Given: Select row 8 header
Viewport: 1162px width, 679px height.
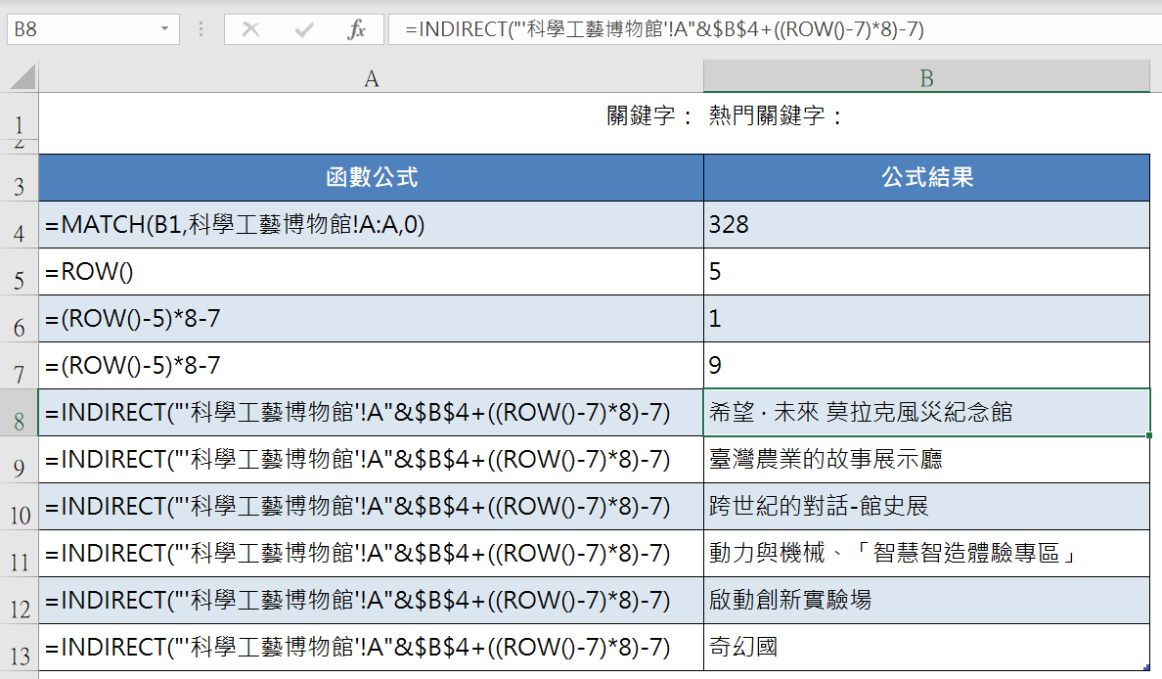Looking at the screenshot, I should (x=20, y=414).
